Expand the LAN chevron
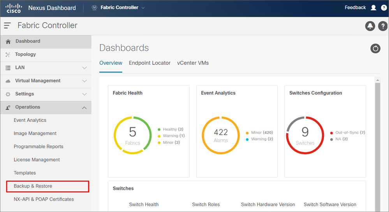 pyautogui.click(x=84, y=68)
